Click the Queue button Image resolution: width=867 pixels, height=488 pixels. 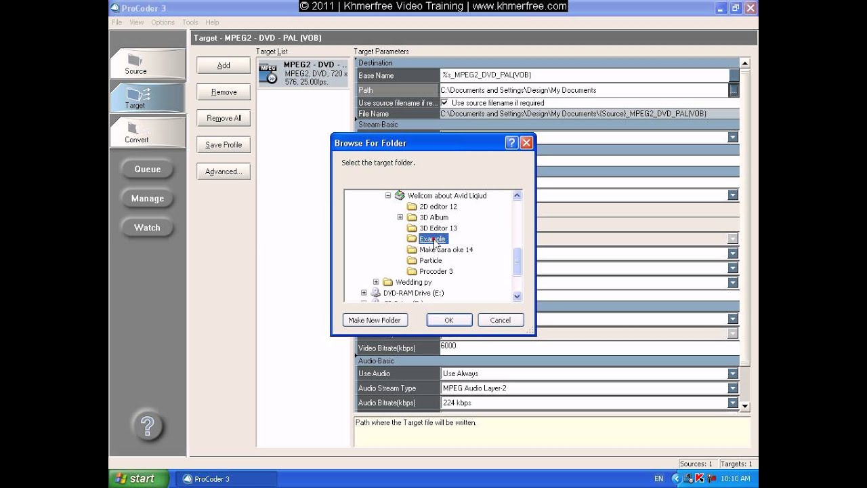click(x=147, y=169)
